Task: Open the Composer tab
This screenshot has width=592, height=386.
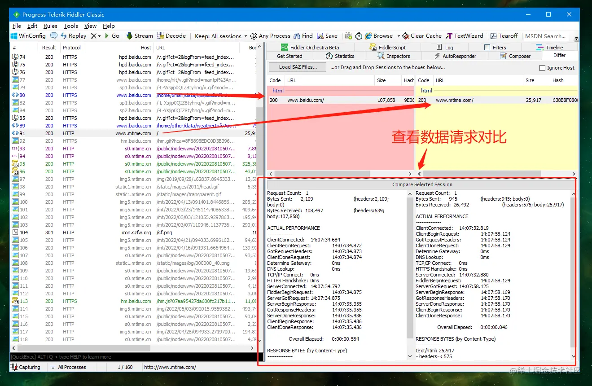Action: [515, 56]
